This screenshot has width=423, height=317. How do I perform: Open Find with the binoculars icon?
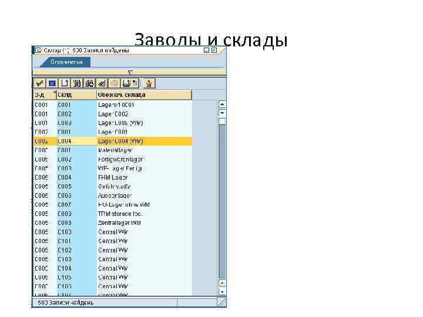click(77, 83)
